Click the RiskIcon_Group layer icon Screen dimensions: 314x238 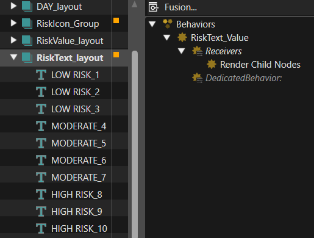click(x=27, y=23)
